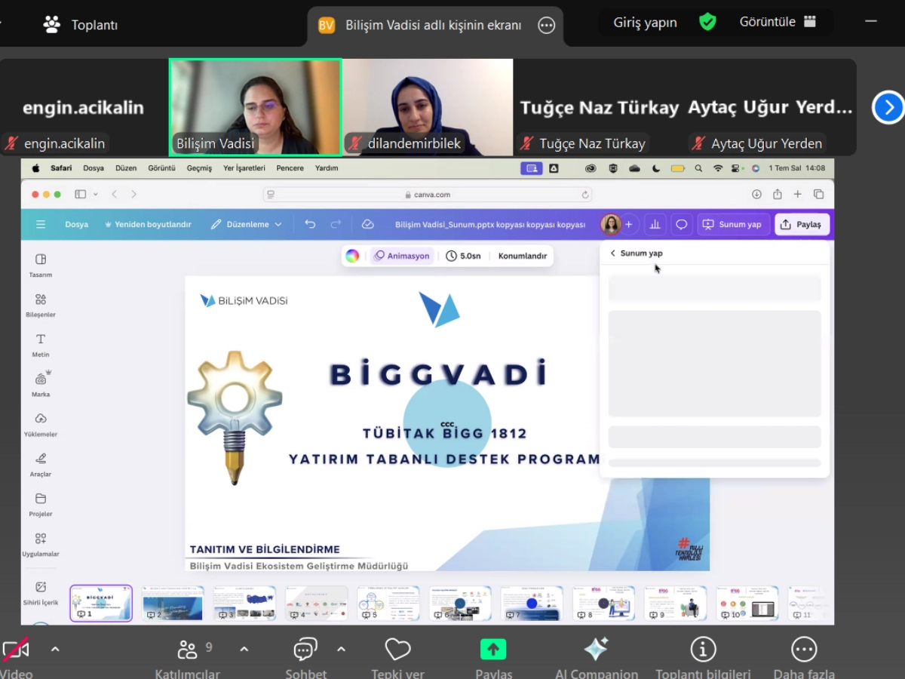Open Düzenleme mode dropdown

(247, 224)
